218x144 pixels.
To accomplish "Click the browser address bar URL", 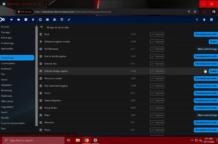I will point(73,12).
